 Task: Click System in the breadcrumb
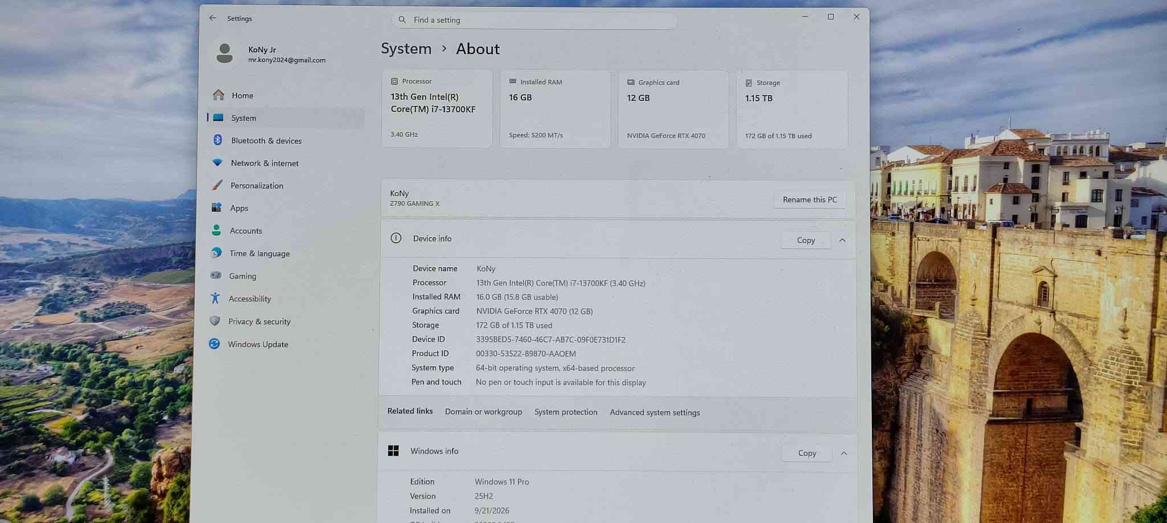[x=406, y=48]
